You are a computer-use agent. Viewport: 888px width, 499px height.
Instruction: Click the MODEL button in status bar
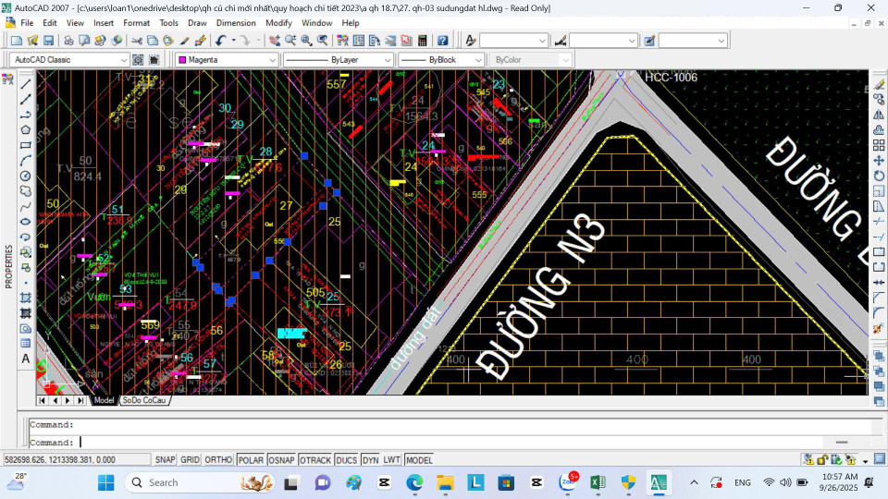(418, 460)
